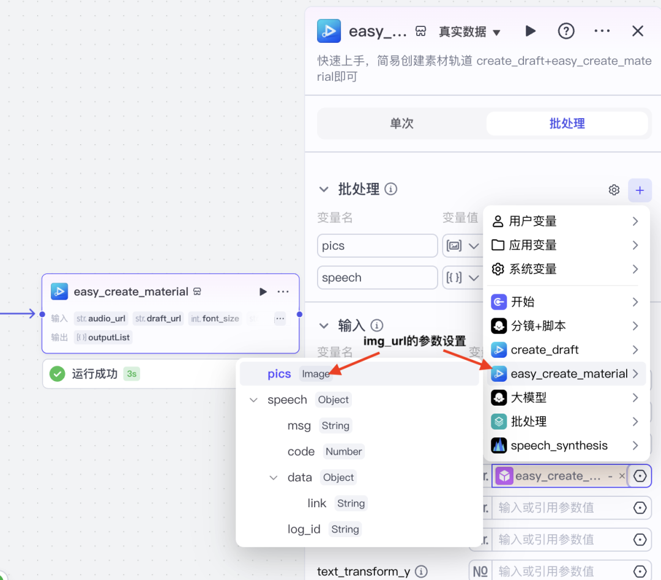Viewport: 661px width, 580px height.
Task: Show info for text_transform_y
Action: [421, 571]
